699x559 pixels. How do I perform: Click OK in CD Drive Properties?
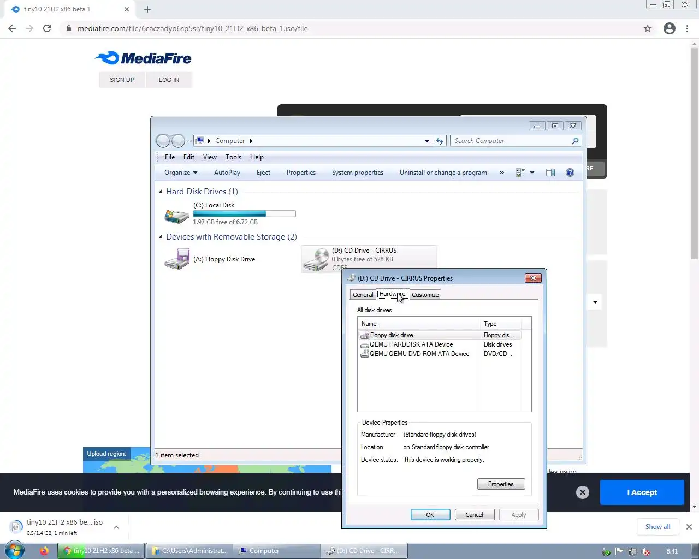point(430,515)
